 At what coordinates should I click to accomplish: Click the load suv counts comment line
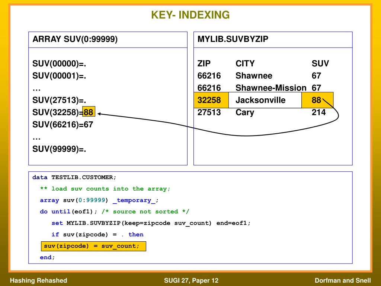(105, 189)
